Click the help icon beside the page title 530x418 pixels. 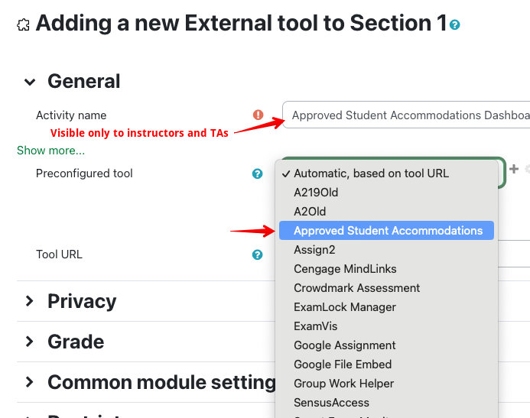coord(456,25)
